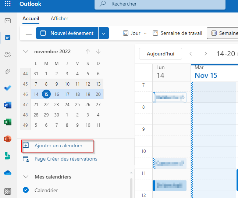Collapse the novembre 2022 mini calendar
This screenshot has height=198, width=238.
click(x=26, y=51)
